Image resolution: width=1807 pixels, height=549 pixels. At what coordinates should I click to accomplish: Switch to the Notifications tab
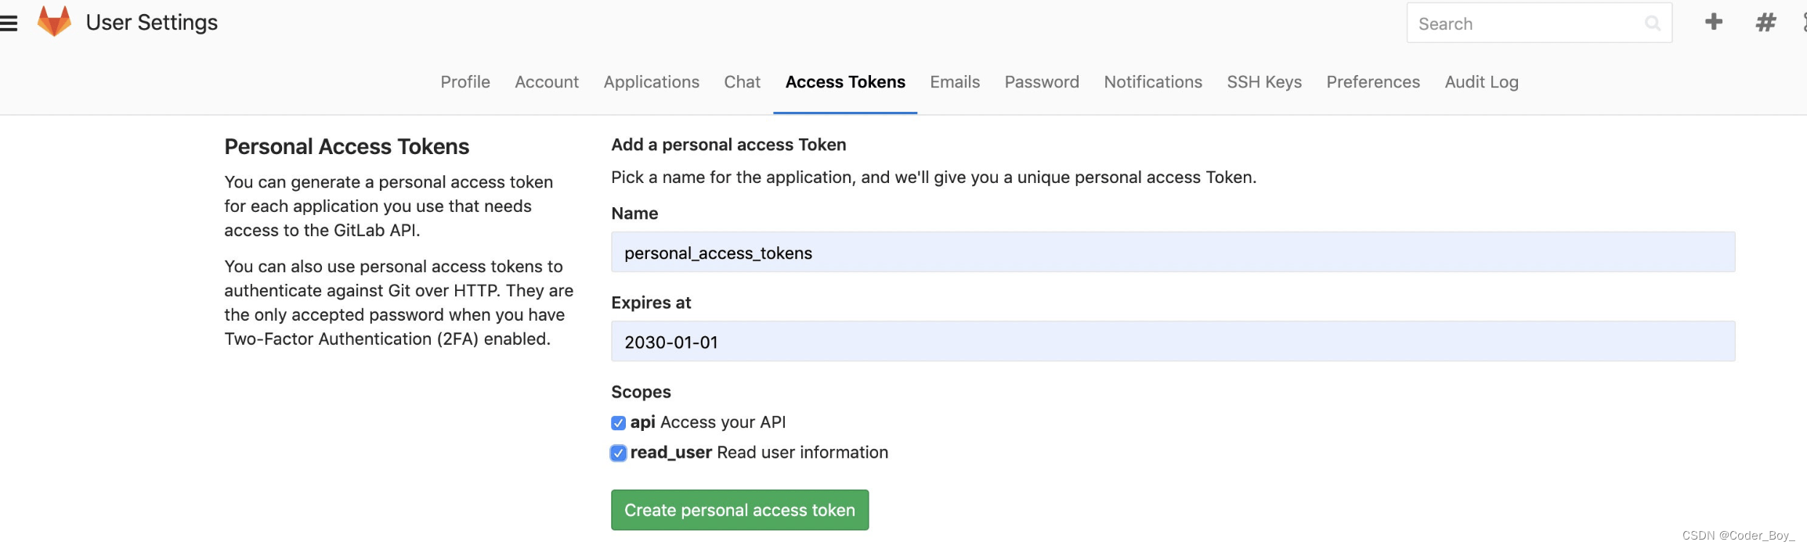tap(1153, 82)
